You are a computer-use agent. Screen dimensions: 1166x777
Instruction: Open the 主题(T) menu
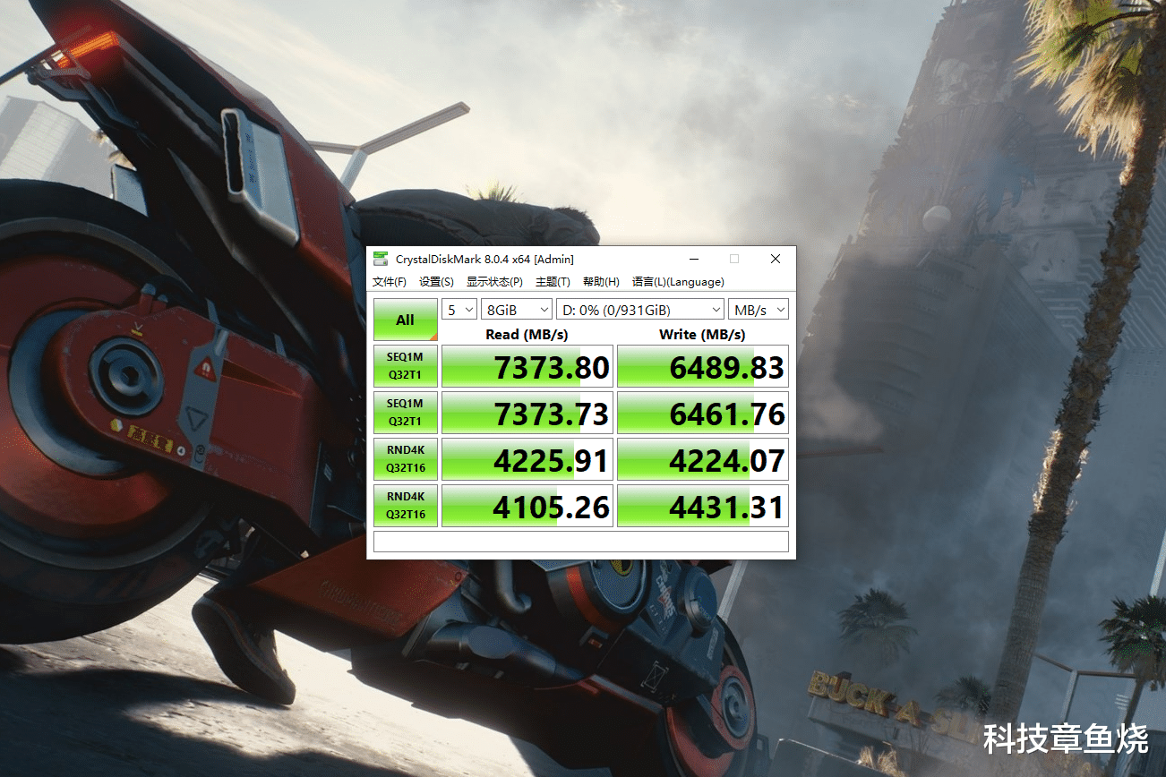[552, 281]
